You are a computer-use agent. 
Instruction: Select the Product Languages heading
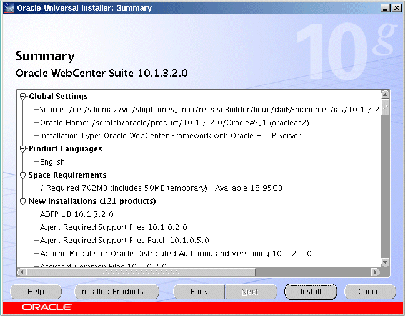(66, 149)
